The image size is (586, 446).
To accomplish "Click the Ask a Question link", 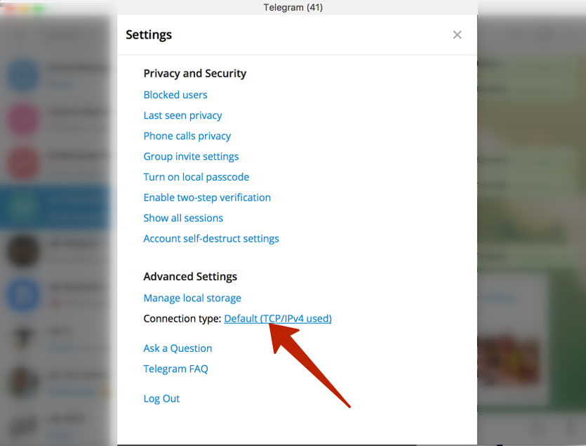I will tap(178, 348).
